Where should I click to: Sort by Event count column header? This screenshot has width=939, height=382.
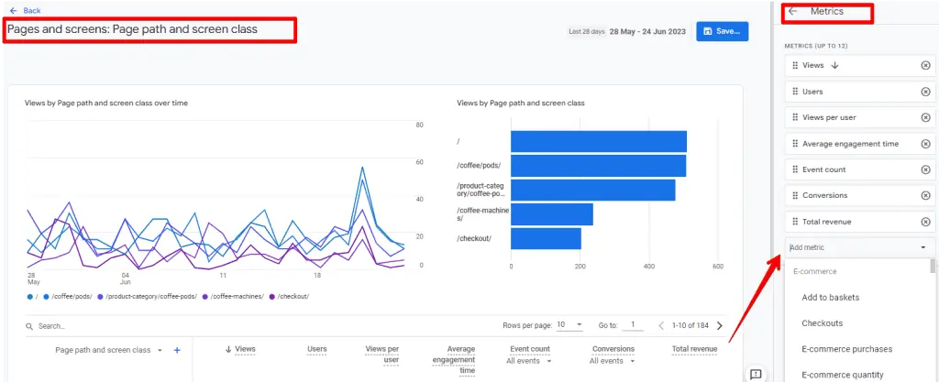[x=530, y=349]
